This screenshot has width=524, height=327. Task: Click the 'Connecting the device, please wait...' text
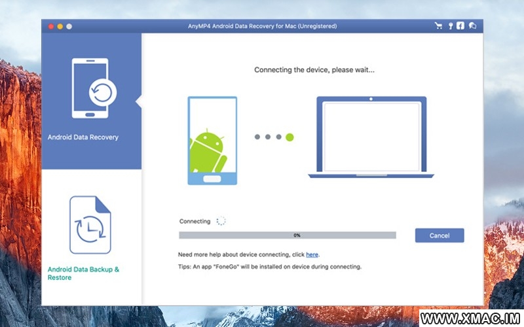(314, 70)
